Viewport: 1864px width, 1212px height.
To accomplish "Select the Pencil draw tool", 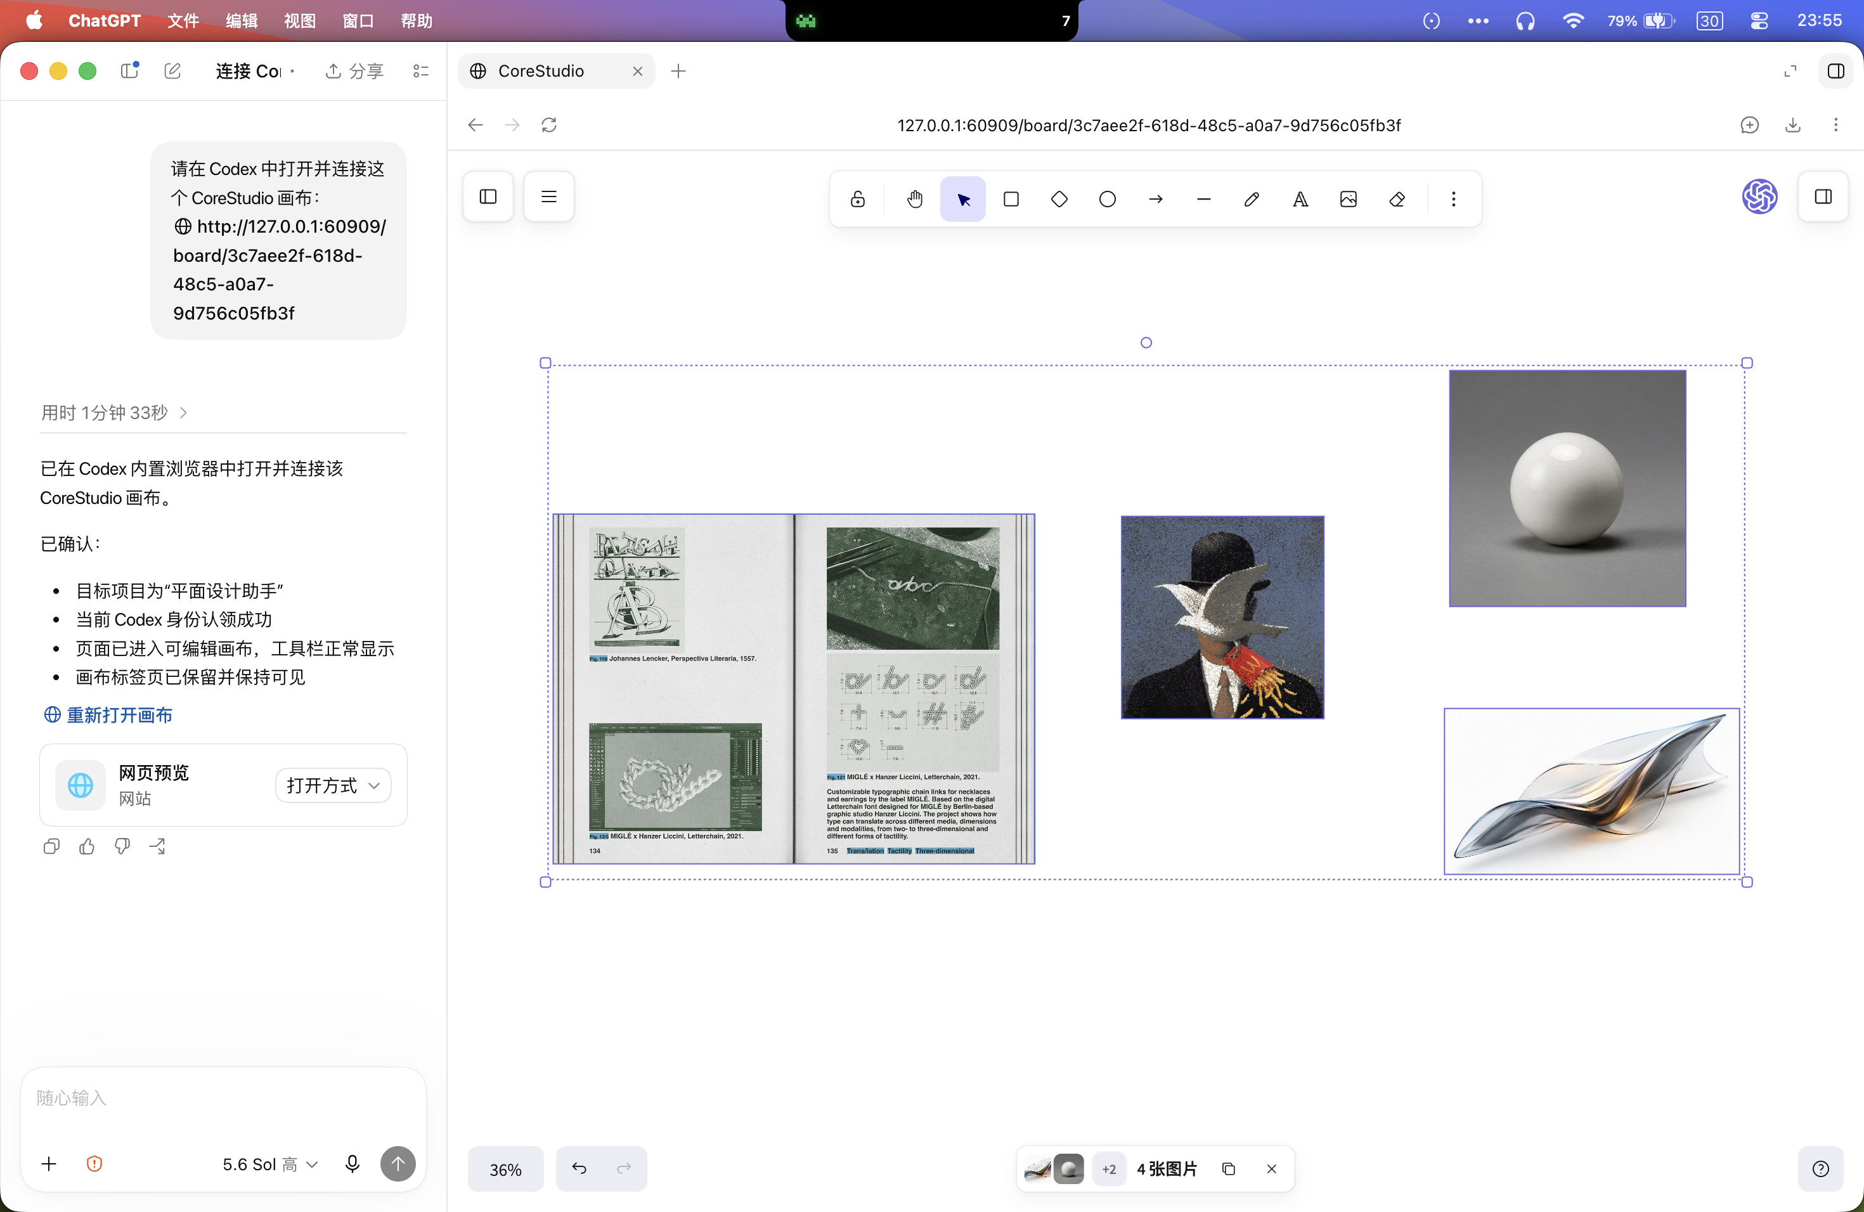I will pyautogui.click(x=1252, y=200).
